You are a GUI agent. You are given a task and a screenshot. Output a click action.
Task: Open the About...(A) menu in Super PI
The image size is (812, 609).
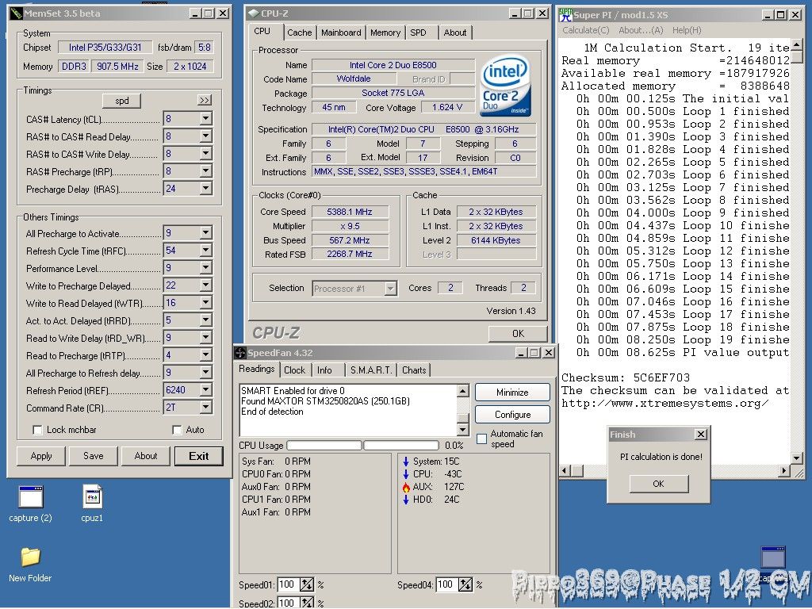641,30
